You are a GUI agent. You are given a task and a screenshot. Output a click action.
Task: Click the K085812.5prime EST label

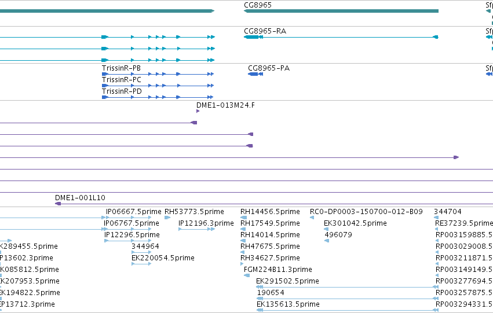pyautogui.click(x=29, y=270)
